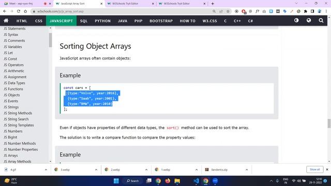The image size is (331, 186).
Task: Open Visual Studio Code from the taskbar
Action: (x=196, y=181)
